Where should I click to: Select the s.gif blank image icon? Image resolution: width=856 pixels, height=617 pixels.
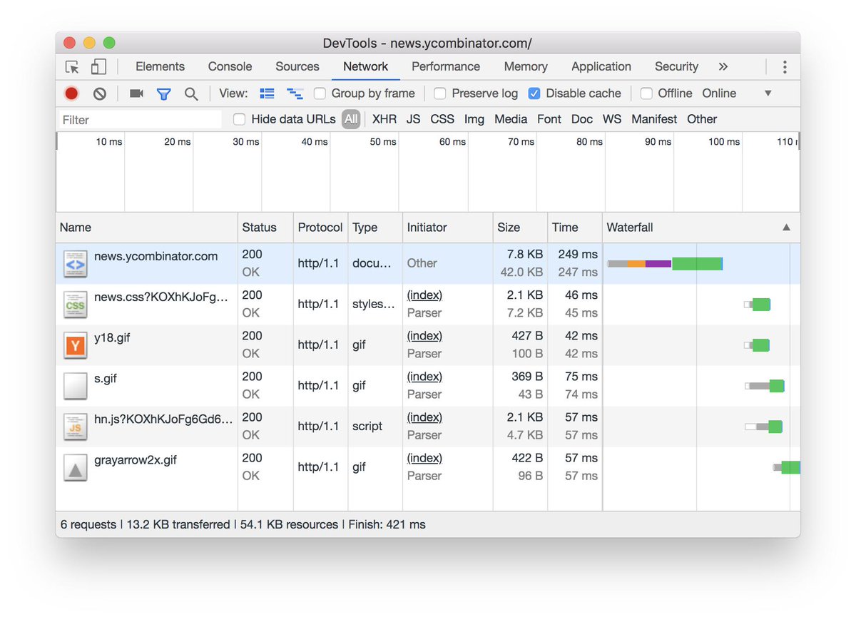tap(75, 386)
